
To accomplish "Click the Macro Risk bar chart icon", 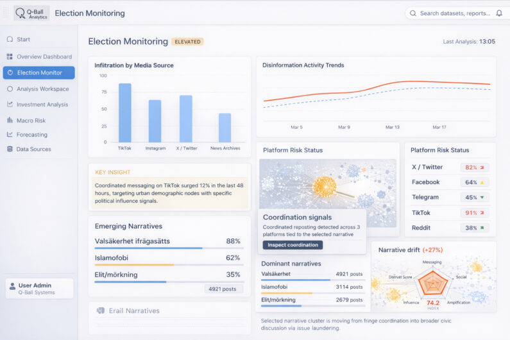I will click(10, 120).
